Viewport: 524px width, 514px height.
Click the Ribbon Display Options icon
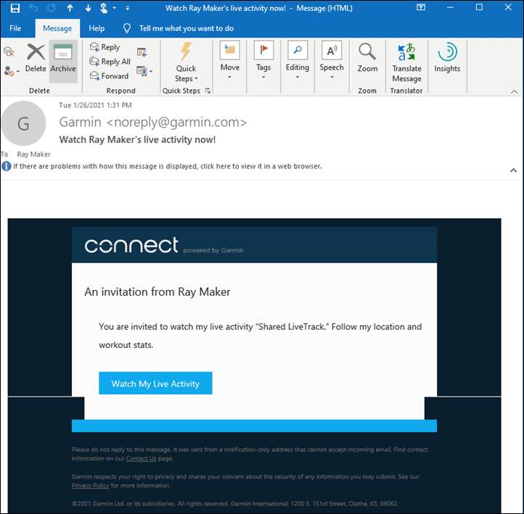pos(421,7)
